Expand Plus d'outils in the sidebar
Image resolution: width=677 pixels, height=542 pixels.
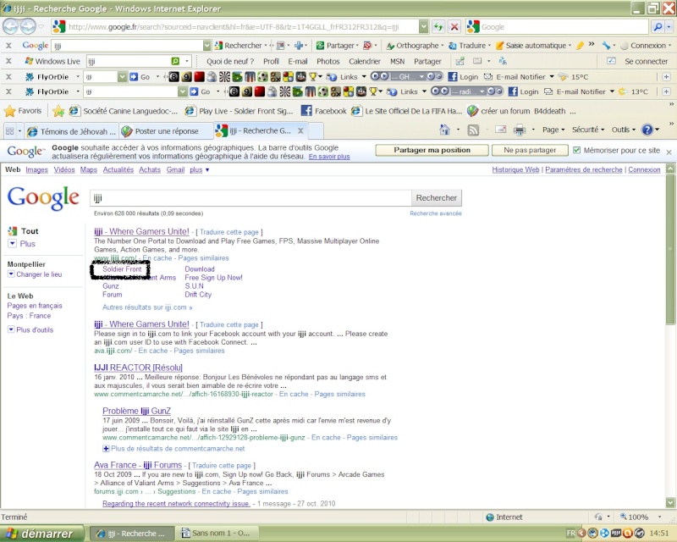[30, 329]
